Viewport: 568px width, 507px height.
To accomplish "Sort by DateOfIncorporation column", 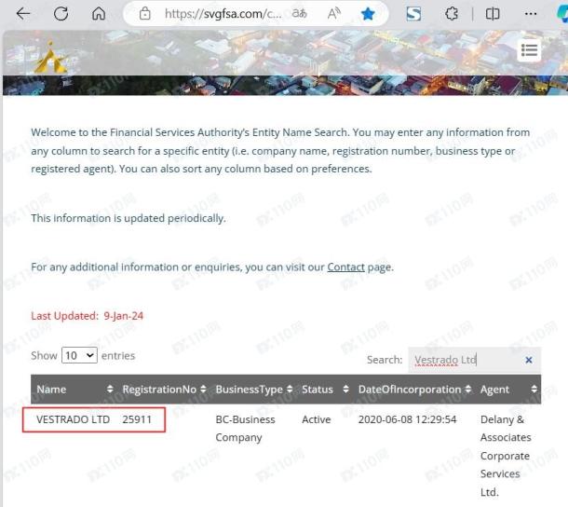I will click(x=414, y=390).
